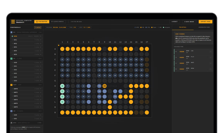This screenshot has width=221, height=133.
Task: Click the I2C group green icon
Action: point(11,59)
